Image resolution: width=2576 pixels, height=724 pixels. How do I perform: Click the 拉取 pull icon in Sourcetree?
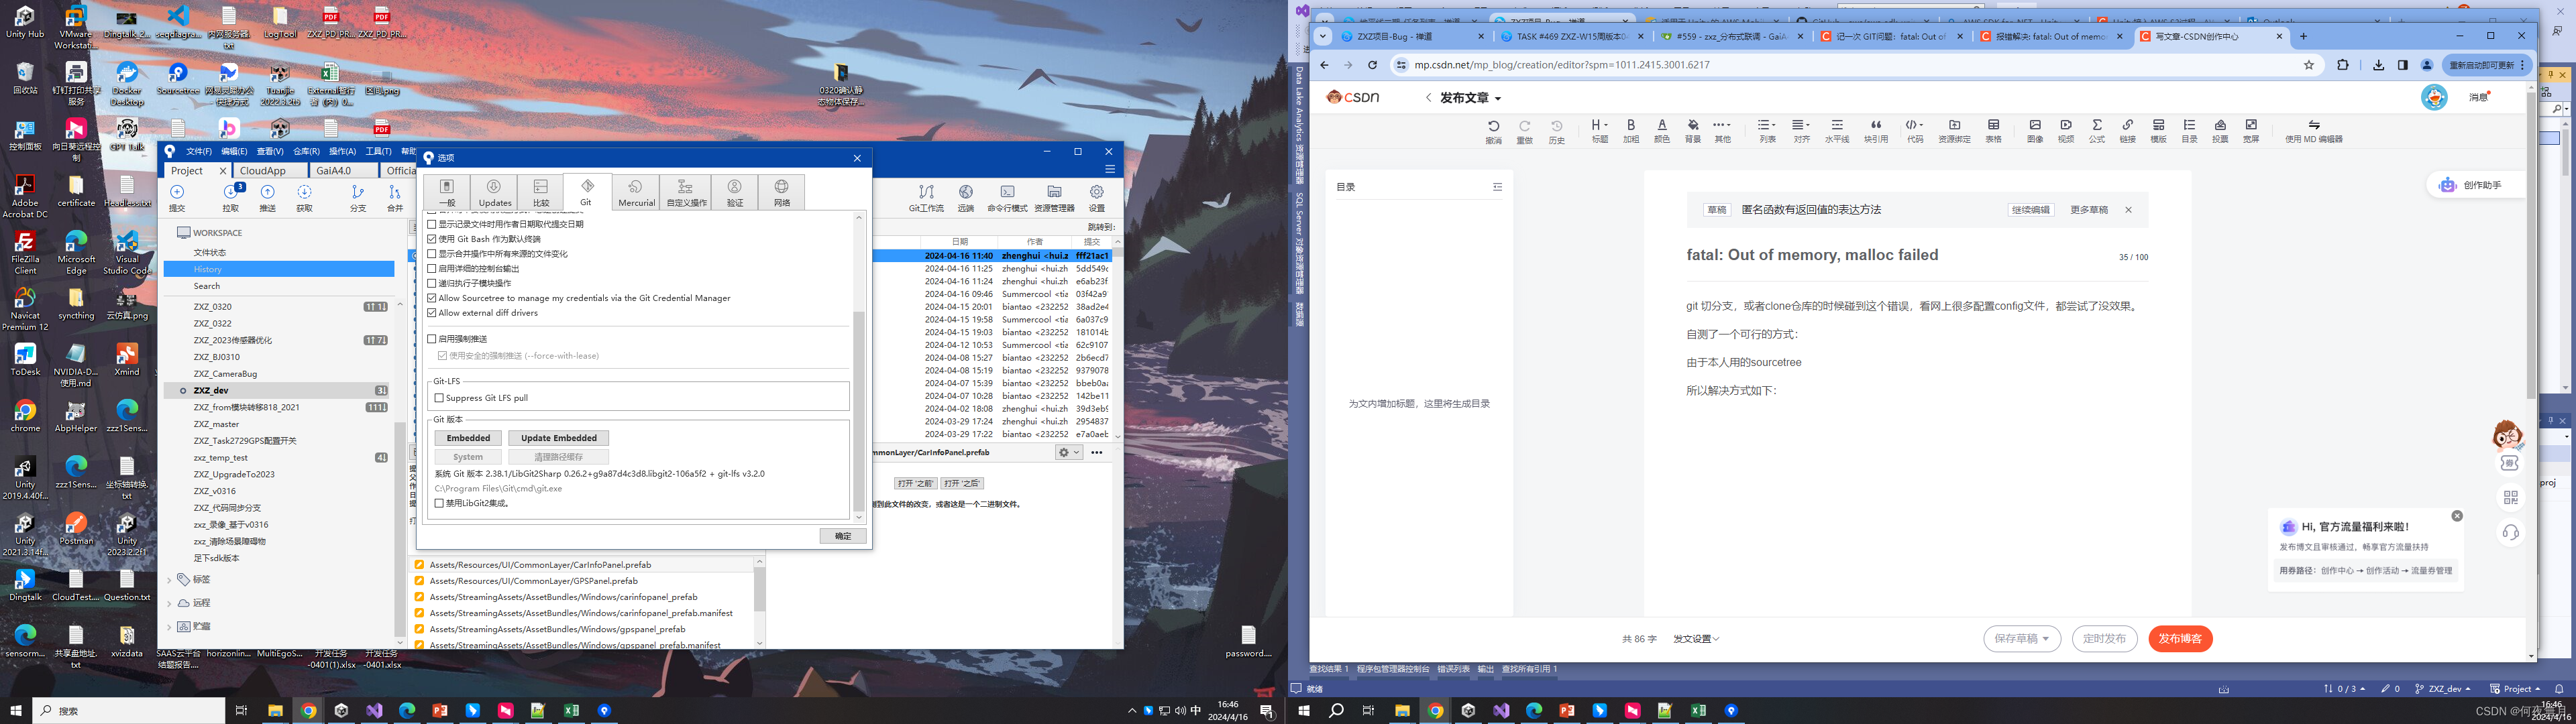[231, 193]
